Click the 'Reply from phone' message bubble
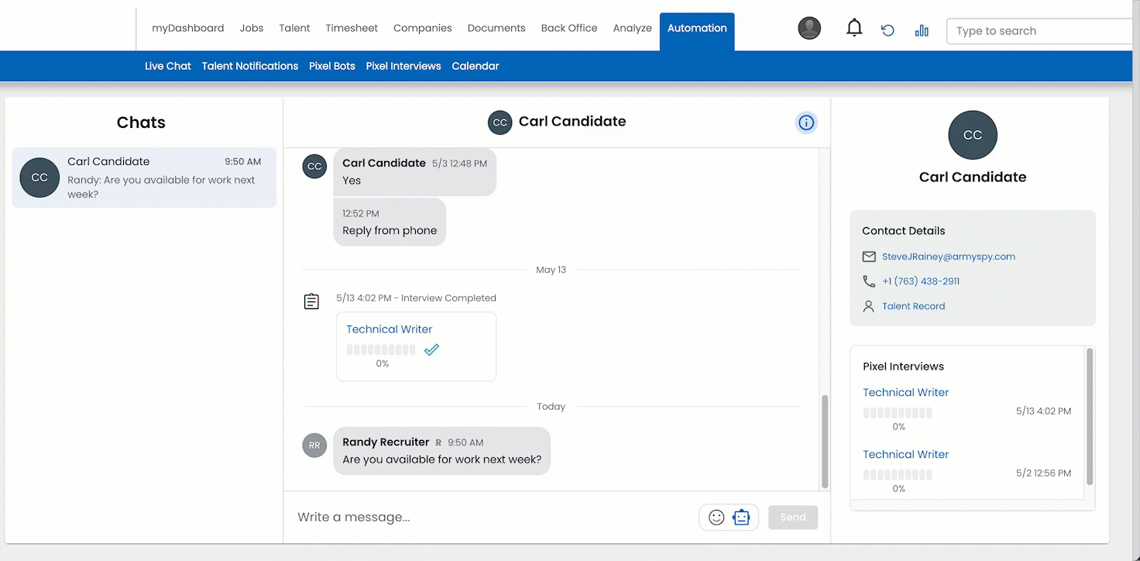Screen dimensions: 1140x561 (x=390, y=222)
